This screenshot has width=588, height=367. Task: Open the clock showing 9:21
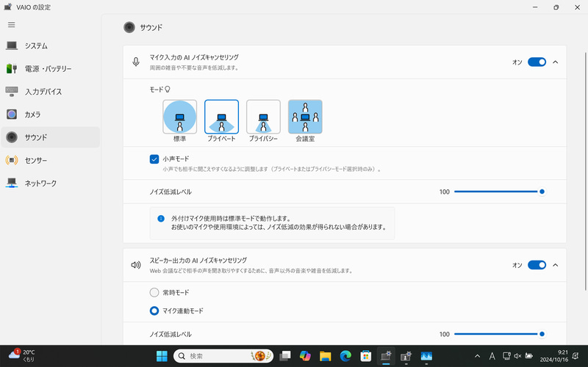click(554, 356)
